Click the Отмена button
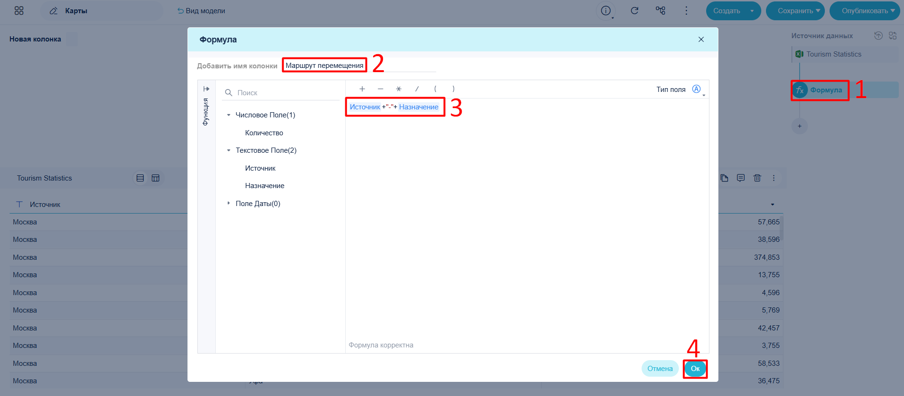Viewport: 904px width, 396px height. [x=660, y=369]
